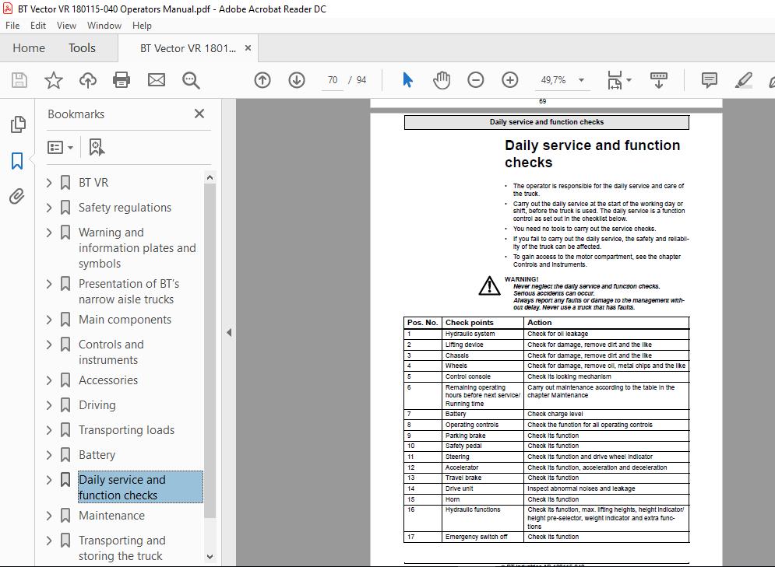This screenshot has width=775, height=567.
Task: Zoom in on the page
Action: 509,79
